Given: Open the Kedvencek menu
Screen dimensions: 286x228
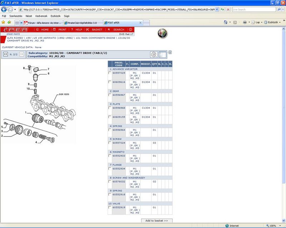Looking at the screenshot, I should [41, 16].
